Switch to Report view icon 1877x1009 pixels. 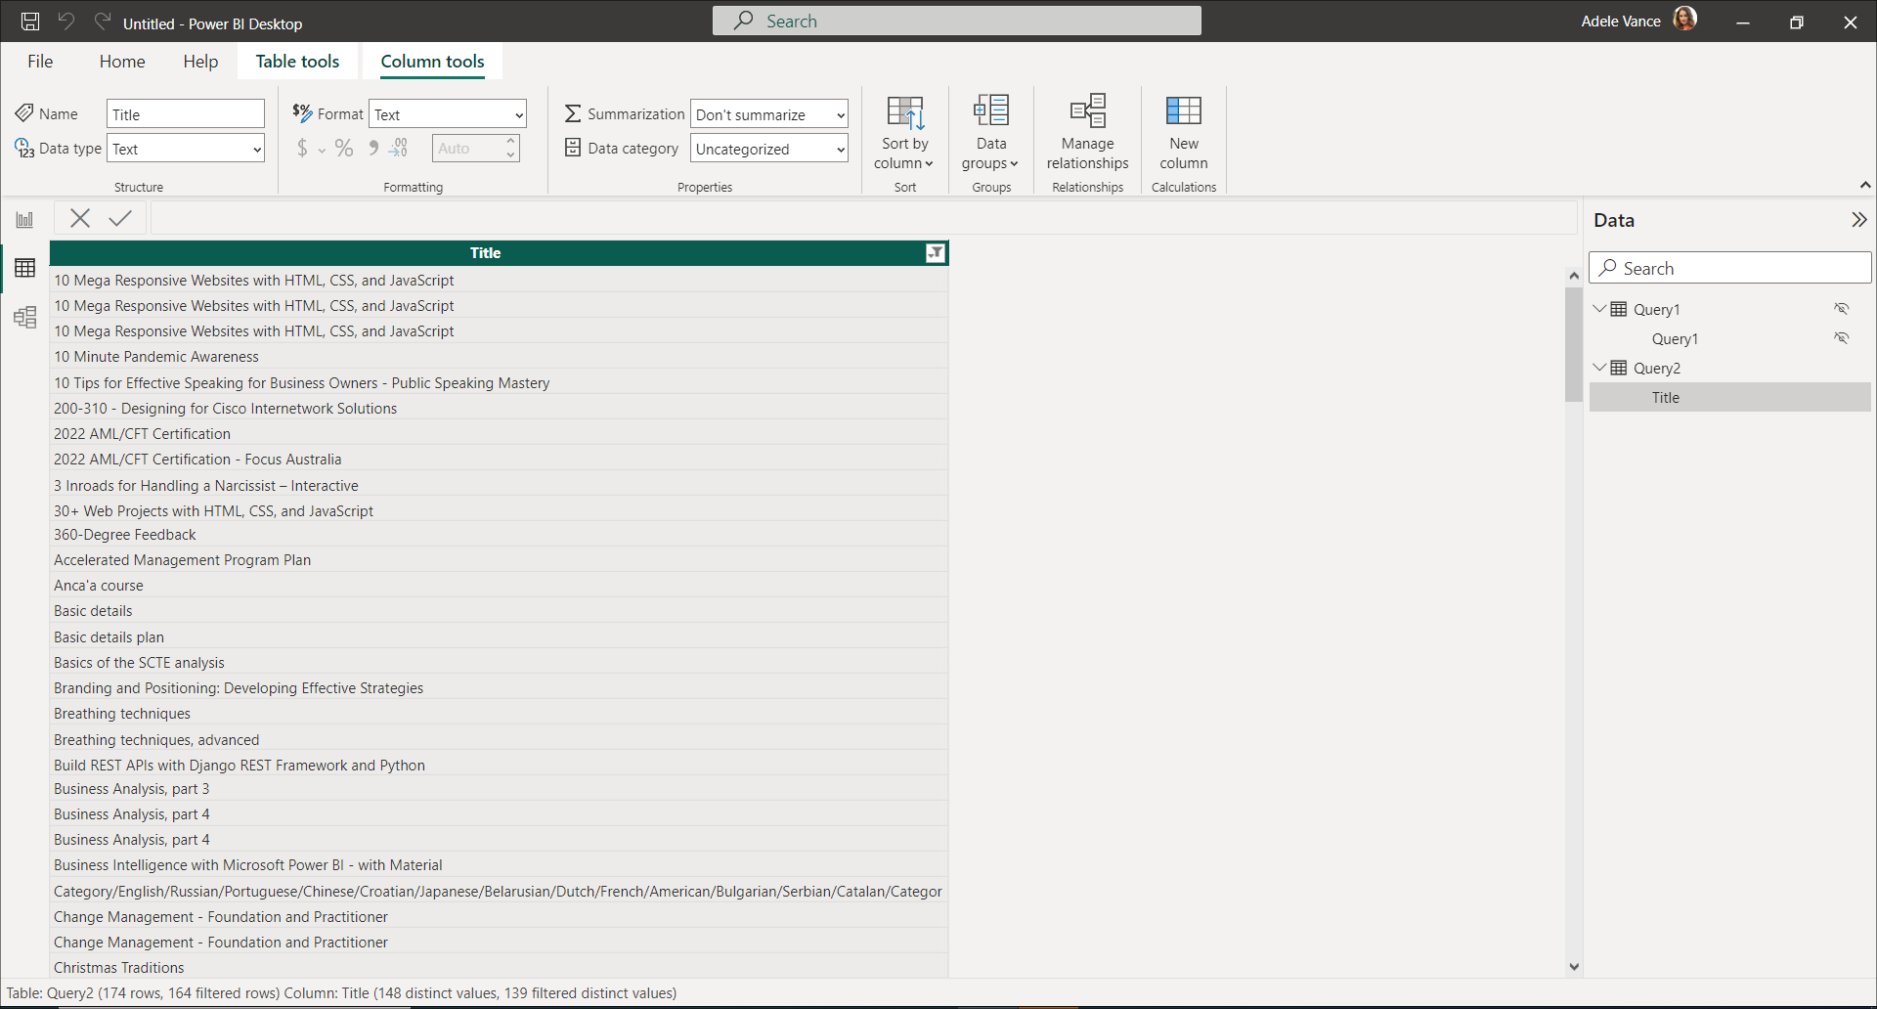pyautogui.click(x=24, y=220)
